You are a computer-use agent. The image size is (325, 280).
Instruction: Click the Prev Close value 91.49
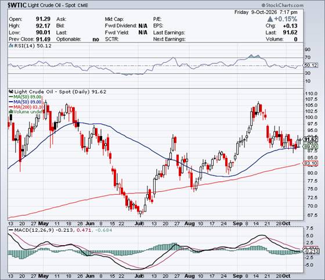[x=43, y=39]
